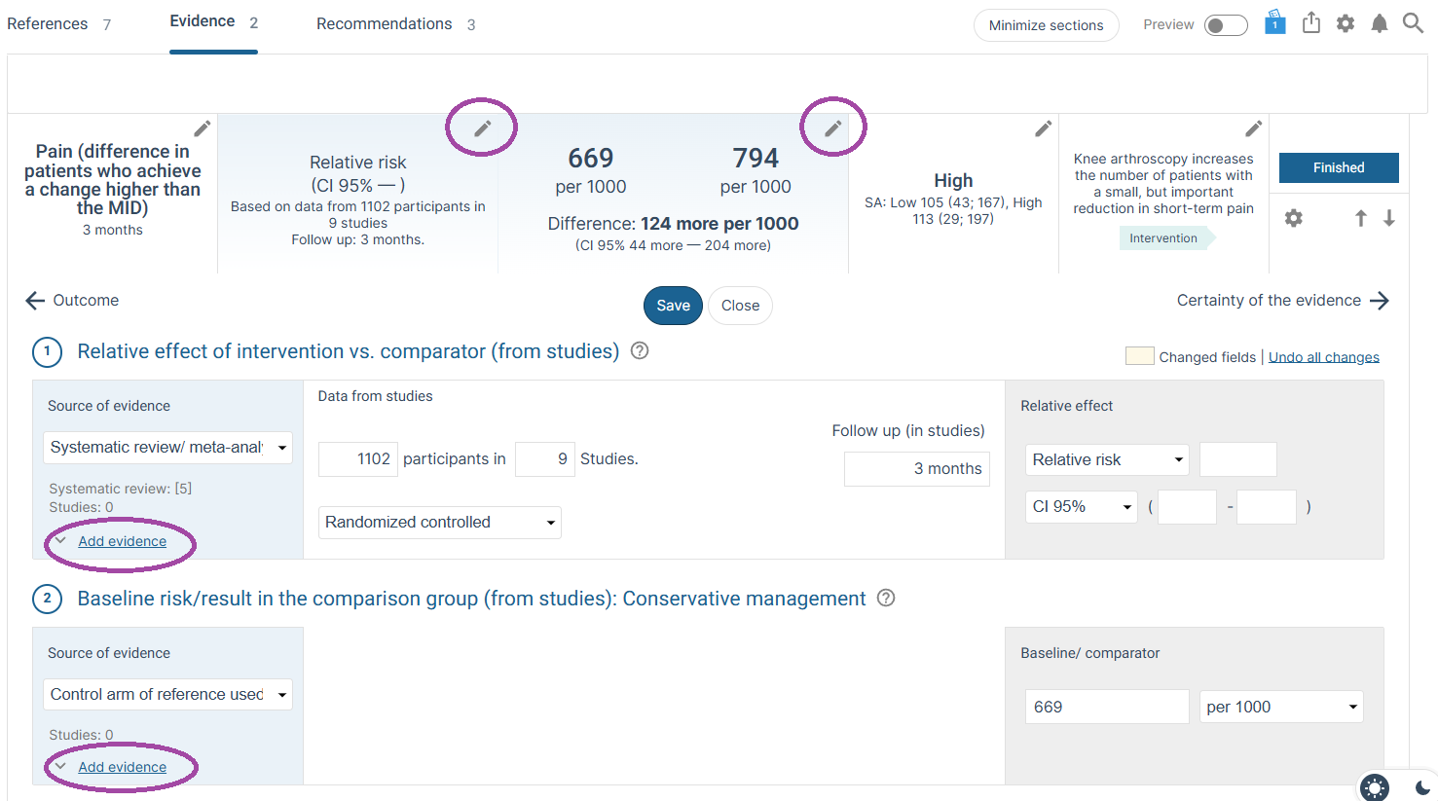Image resolution: width=1438 pixels, height=801 pixels.
Task: Switch to the Recommendations tab
Action: tap(395, 24)
